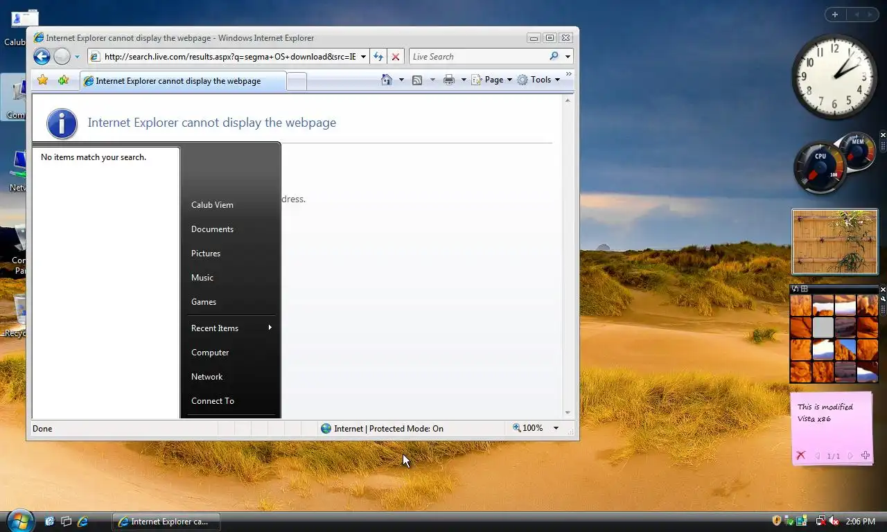Open Games from the Start menu
887x532 pixels.
204,302
